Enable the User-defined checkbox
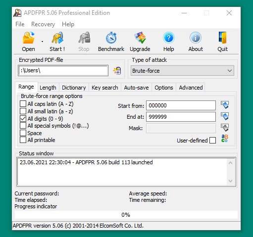Screen dimensions: 253x237 point(212,141)
